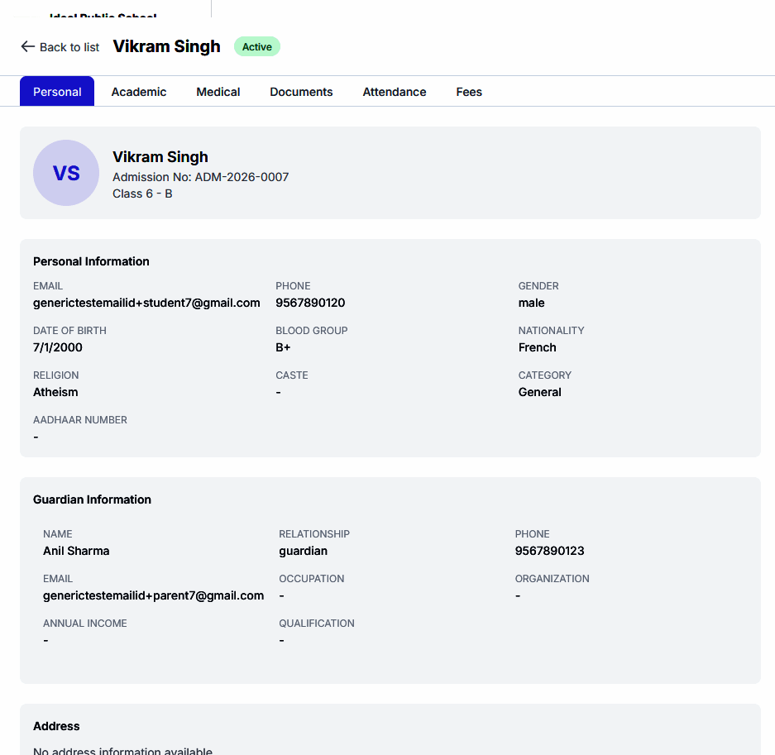
Task: Click the VS avatar circle
Action: (x=66, y=173)
